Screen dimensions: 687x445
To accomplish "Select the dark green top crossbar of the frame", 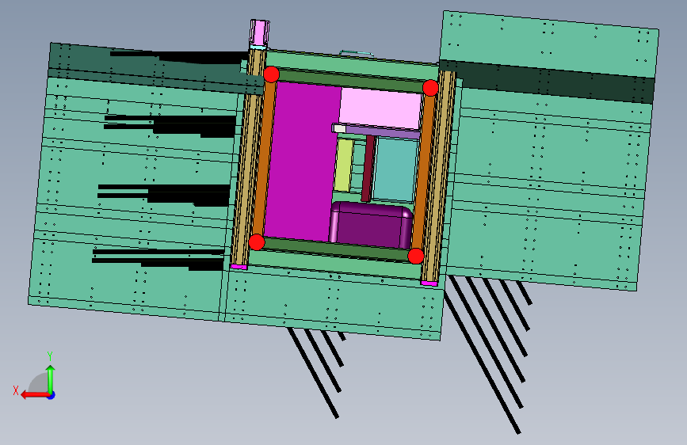I will [350, 81].
